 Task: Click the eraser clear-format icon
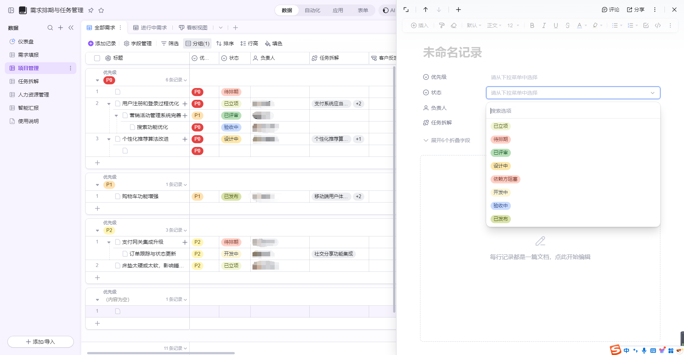coord(454,25)
